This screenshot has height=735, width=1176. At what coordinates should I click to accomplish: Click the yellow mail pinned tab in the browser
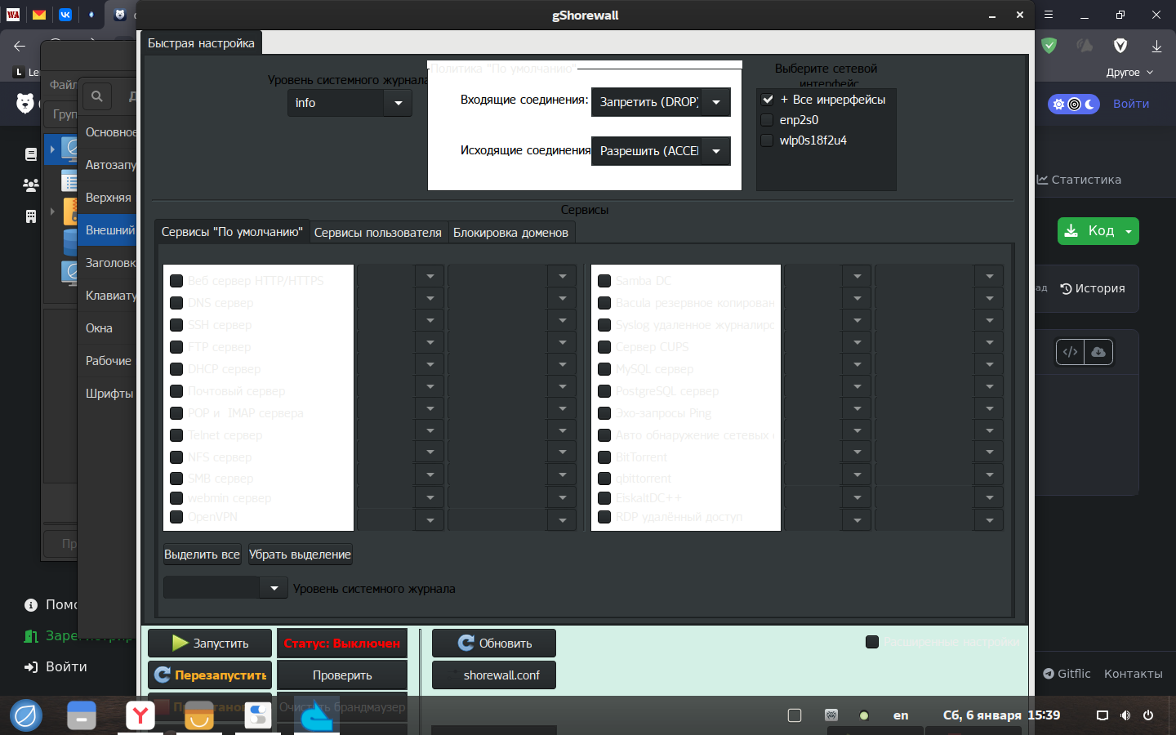(x=39, y=15)
